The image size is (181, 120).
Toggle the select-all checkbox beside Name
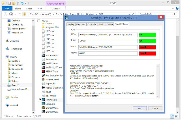click(x=39, y=21)
